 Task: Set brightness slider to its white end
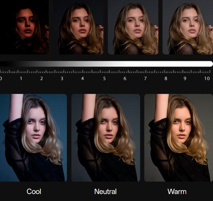(210, 64)
